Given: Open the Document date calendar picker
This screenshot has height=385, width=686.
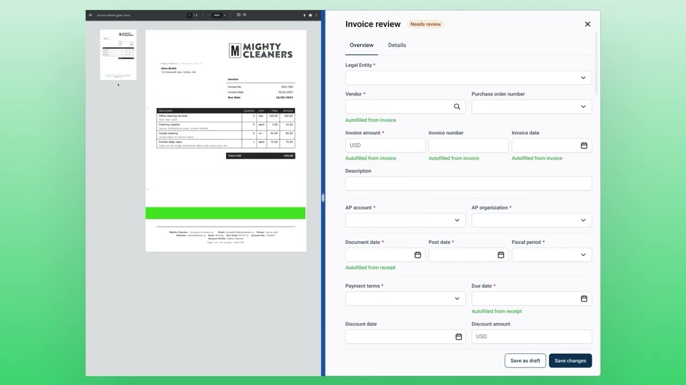Looking at the screenshot, I should pos(417,255).
